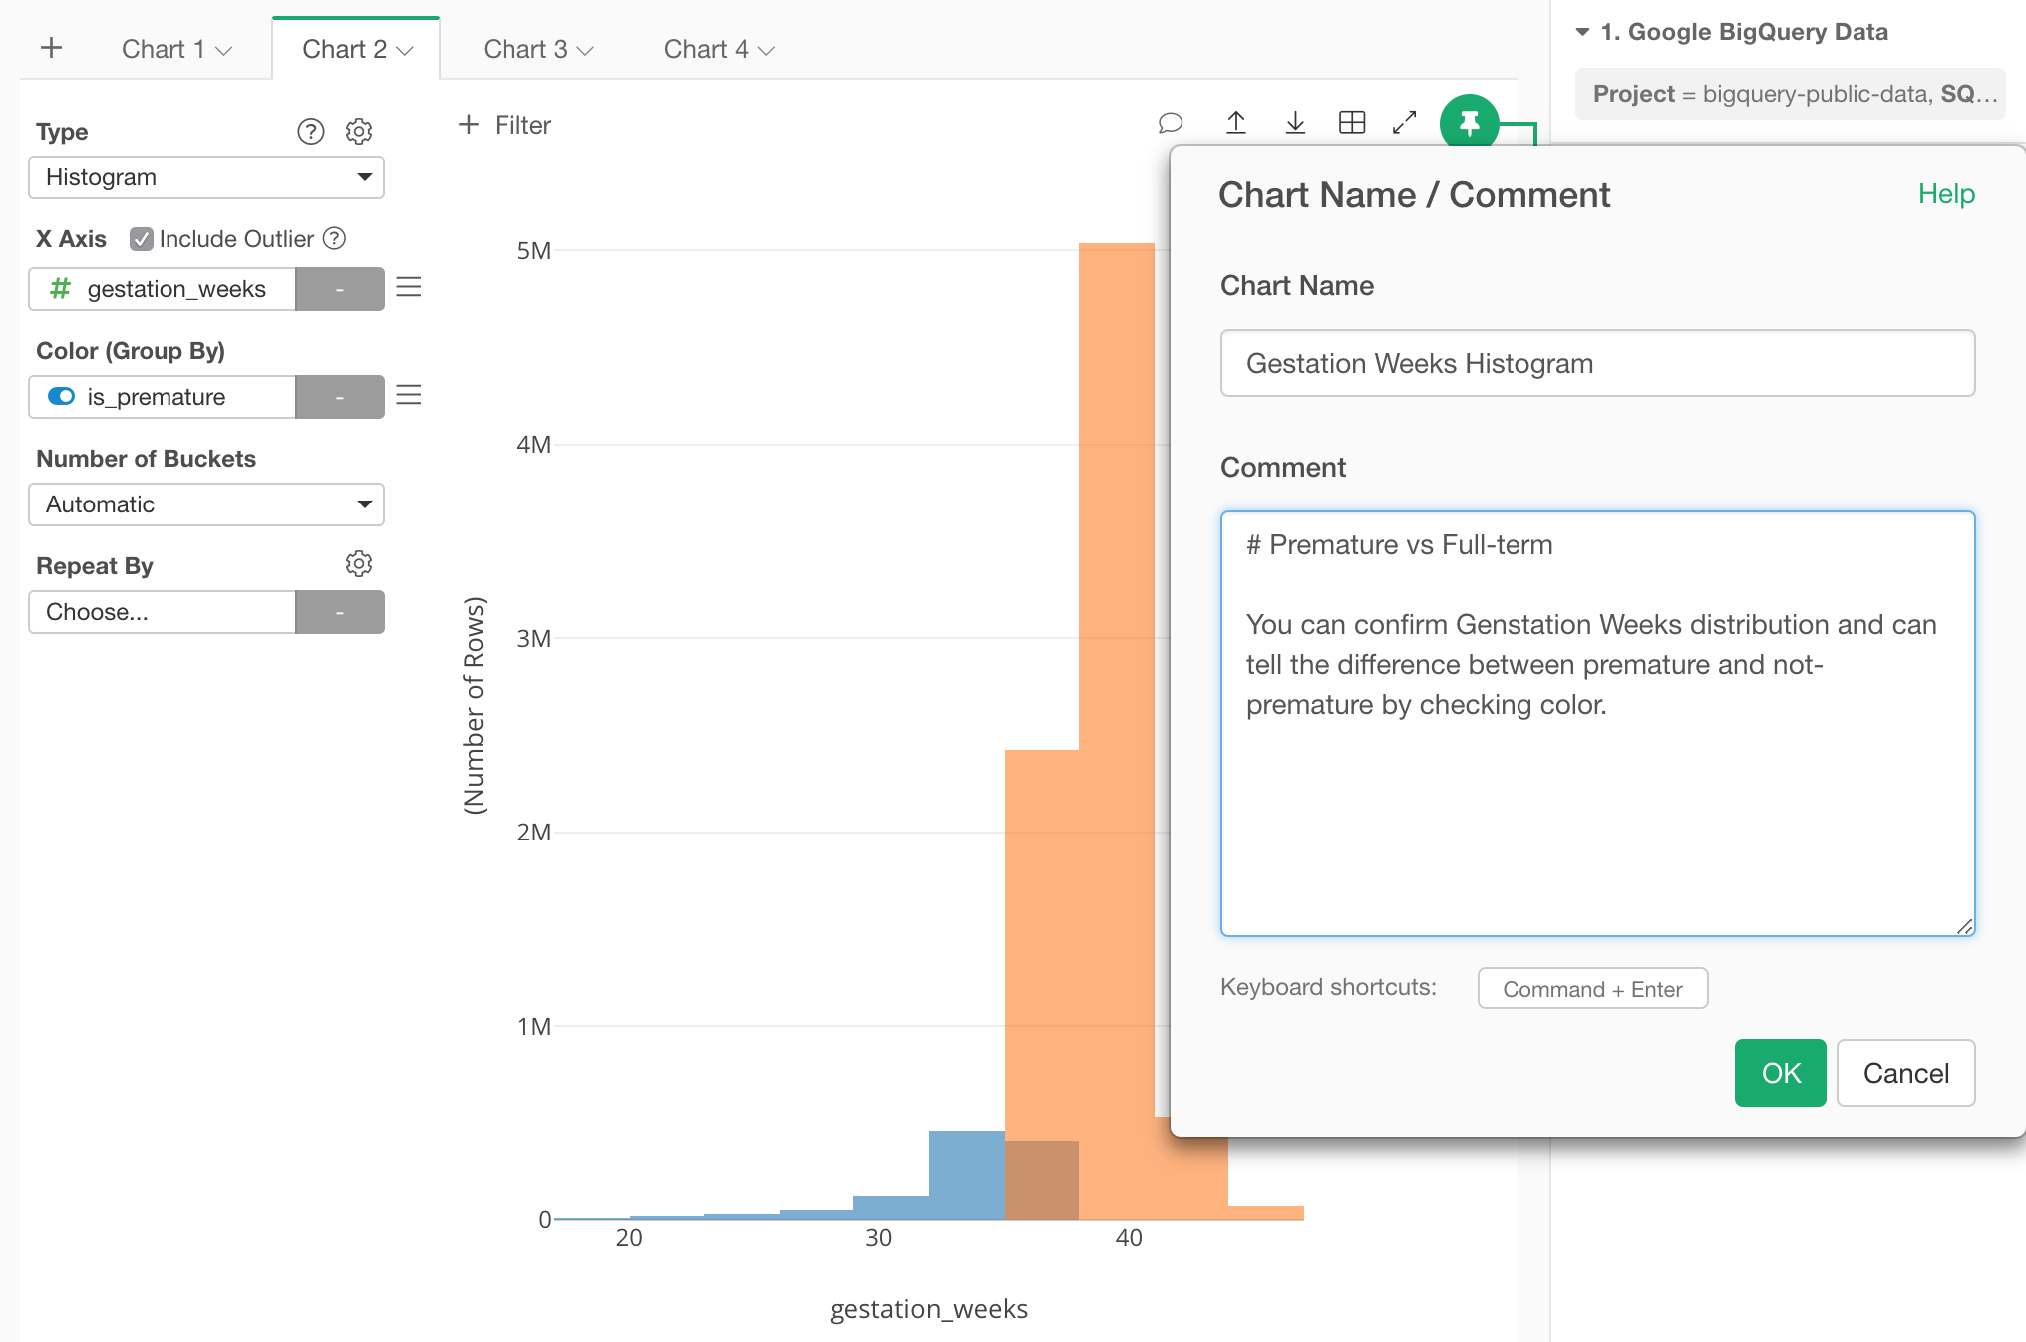Expand chart to fullscreen arrows icon
The width and height of the screenshot is (2026, 1342).
1405,123
